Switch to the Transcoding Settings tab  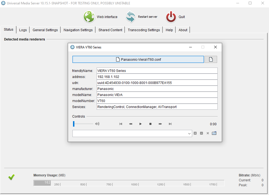143,30
